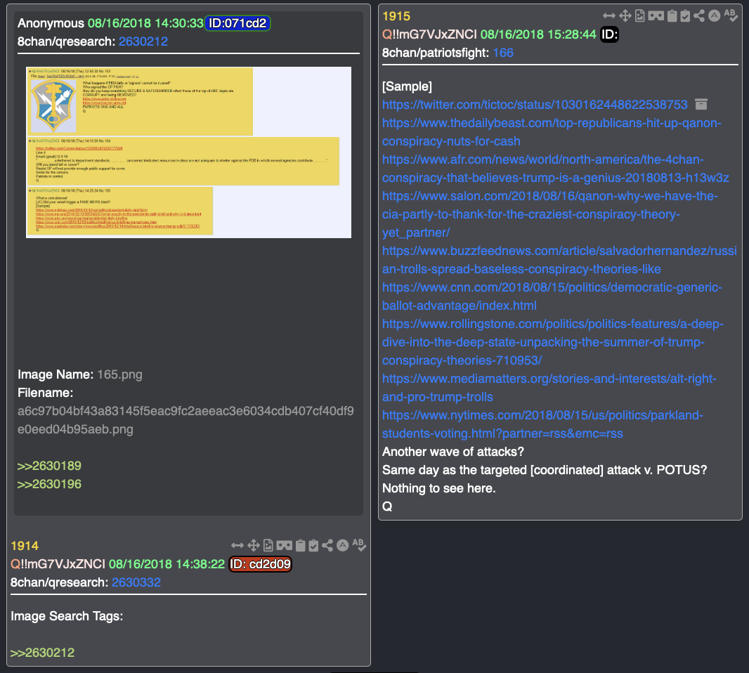The width and height of the screenshot is (749, 673).
Task: Click the 'Image Search Tags:' label
Action: click(67, 616)
